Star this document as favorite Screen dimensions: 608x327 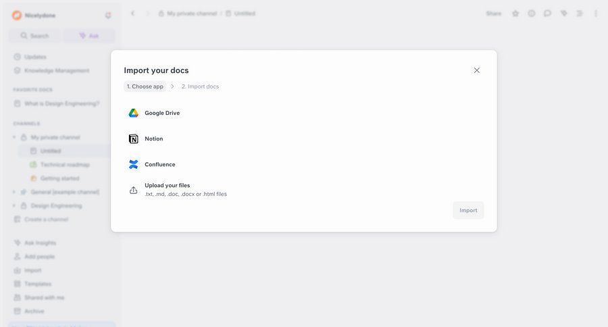pyautogui.click(x=515, y=14)
